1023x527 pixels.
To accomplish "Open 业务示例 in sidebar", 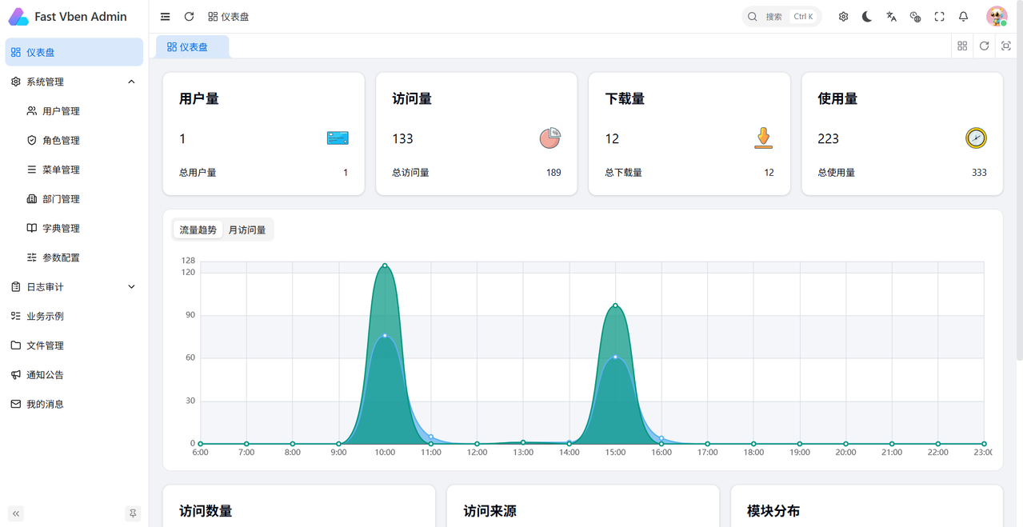I will pos(74,316).
